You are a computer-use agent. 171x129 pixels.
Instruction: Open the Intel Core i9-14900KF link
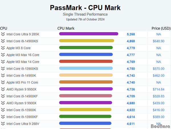click(22, 96)
